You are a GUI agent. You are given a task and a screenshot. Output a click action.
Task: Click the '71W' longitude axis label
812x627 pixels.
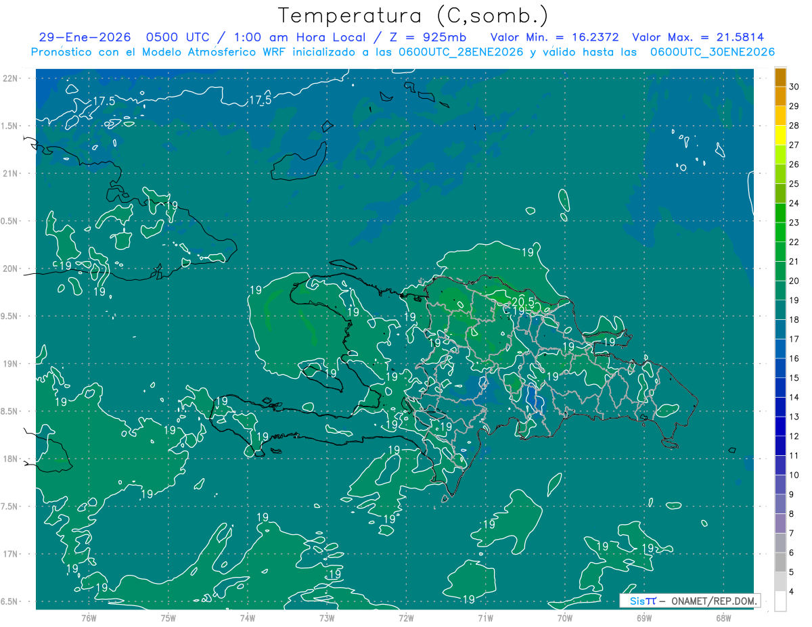(x=485, y=618)
